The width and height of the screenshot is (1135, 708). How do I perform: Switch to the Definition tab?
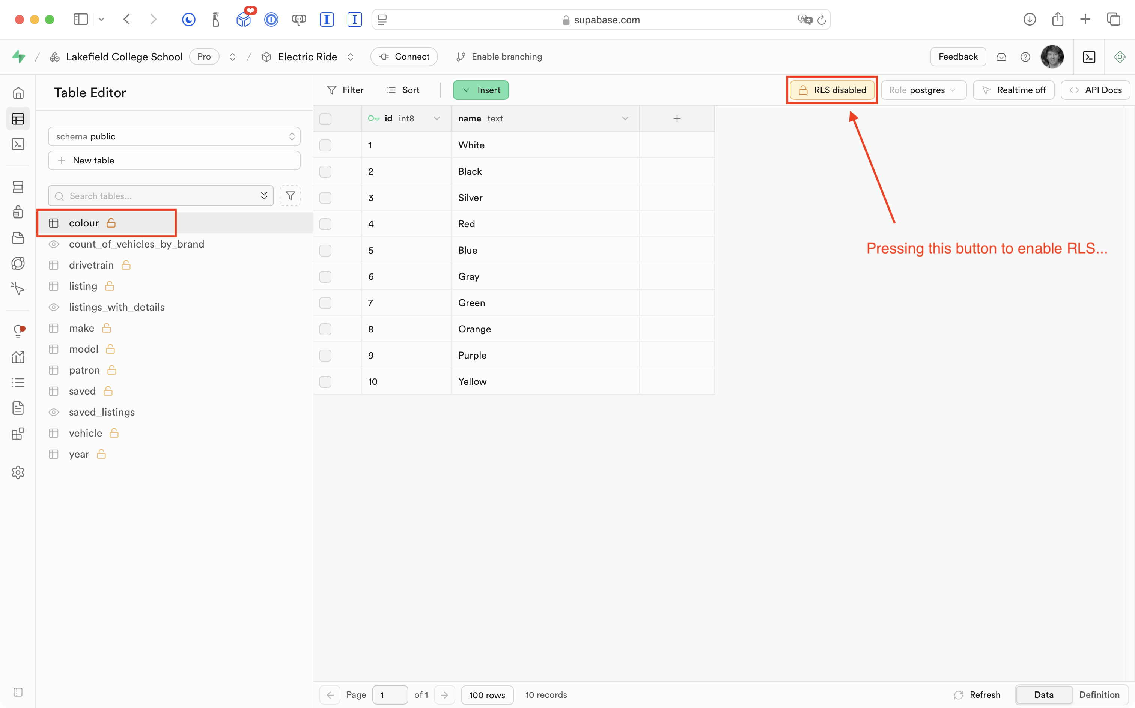(x=1099, y=695)
